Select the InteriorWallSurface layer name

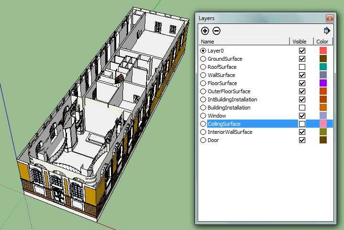[230, 132]
